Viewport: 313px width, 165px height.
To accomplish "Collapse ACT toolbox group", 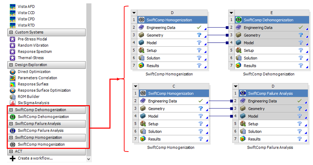I will click(x=11, y=151).
